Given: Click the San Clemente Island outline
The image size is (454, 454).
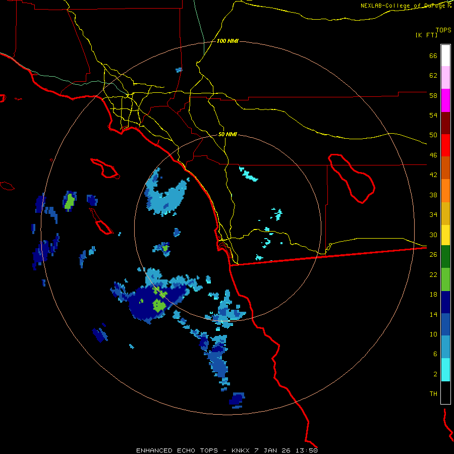Looking at the screenshot, I should [101, 222].
